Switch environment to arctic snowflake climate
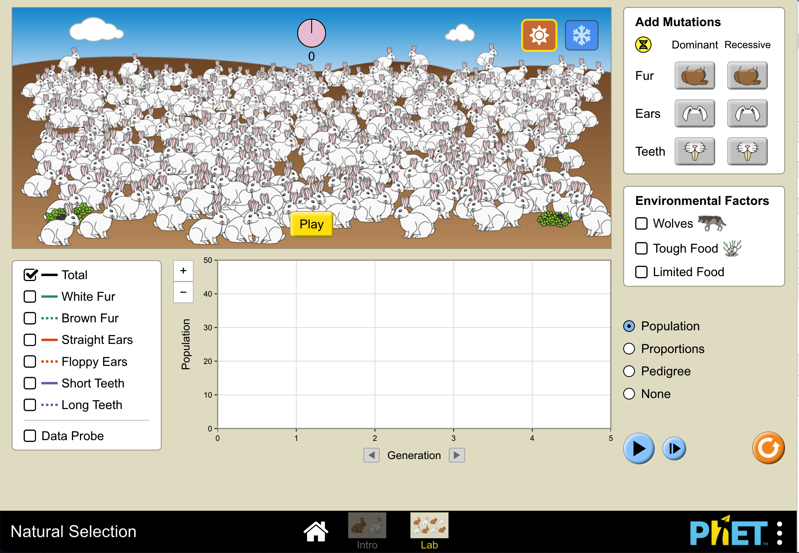 [x=582, y=35]
